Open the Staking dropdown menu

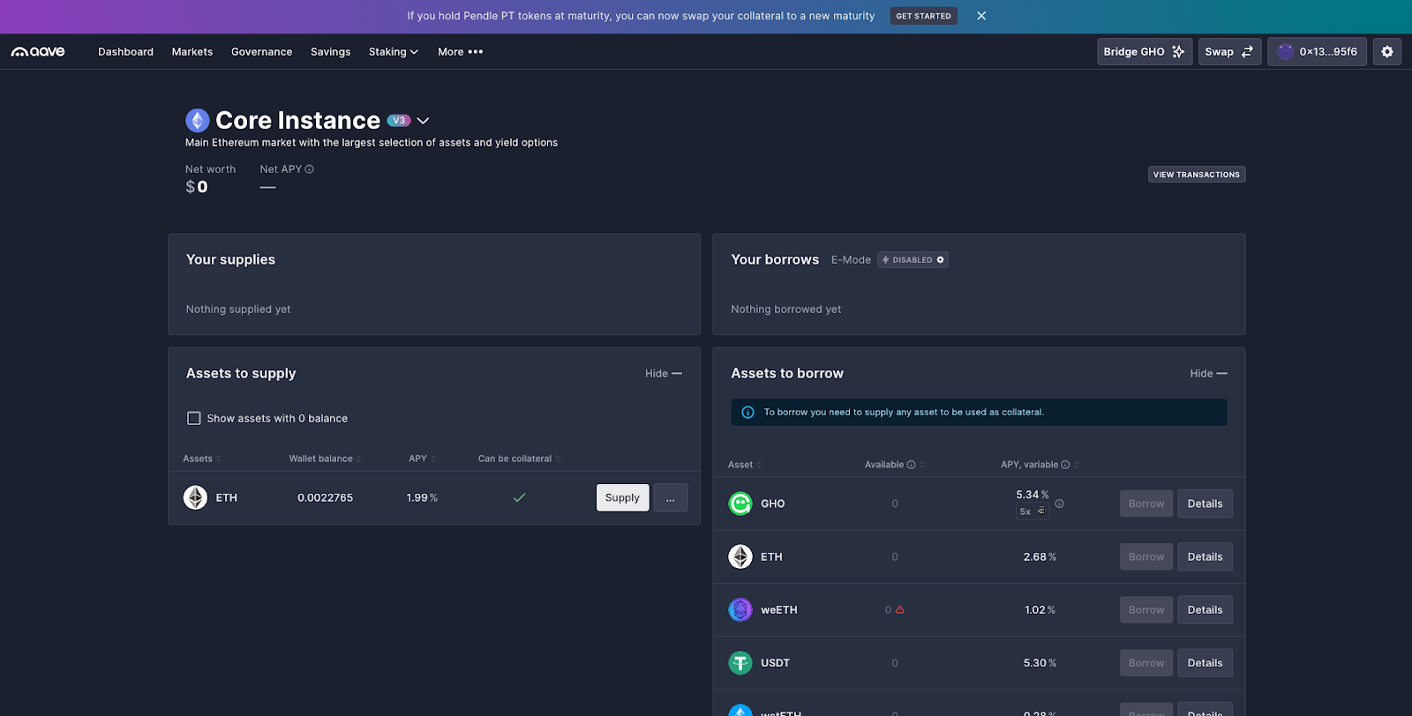[394, 52]
